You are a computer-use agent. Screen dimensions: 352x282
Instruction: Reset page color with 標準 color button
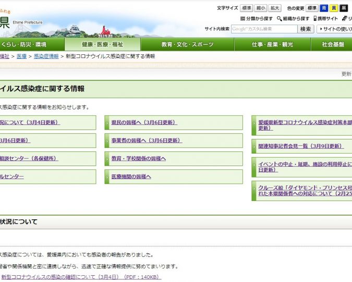click(x=312, y=8)
